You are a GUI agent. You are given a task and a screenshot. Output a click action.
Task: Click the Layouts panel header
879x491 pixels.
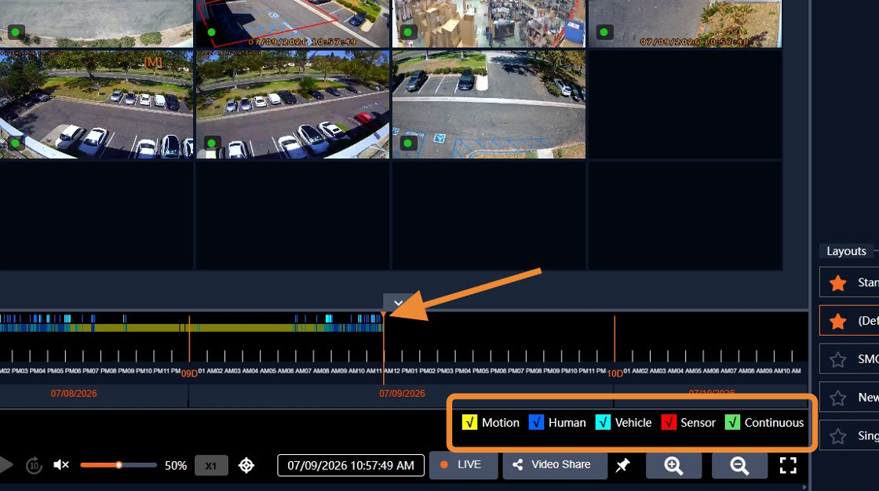pyautogui.click(x=846, y=251)
